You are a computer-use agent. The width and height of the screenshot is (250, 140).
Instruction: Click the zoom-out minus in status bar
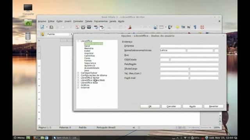click(x=189, y=128)
